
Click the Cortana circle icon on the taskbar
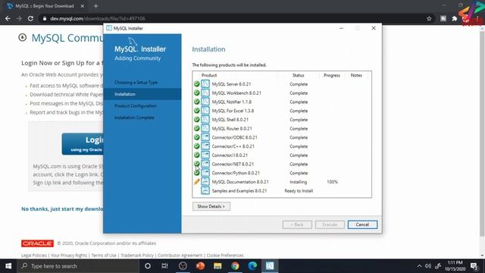pyautogui.click(x=148, y=266)
